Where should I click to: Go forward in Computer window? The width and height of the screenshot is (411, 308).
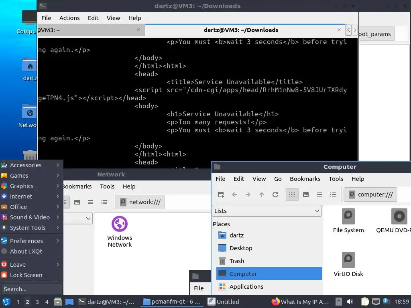point(248,195)
